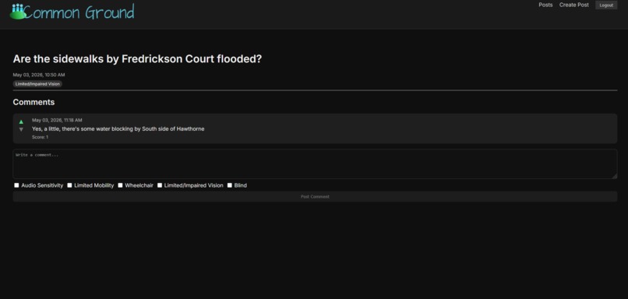The image size is (628, 299).
Task: Grab the comment box resize handle
Action: click(615, 176)
